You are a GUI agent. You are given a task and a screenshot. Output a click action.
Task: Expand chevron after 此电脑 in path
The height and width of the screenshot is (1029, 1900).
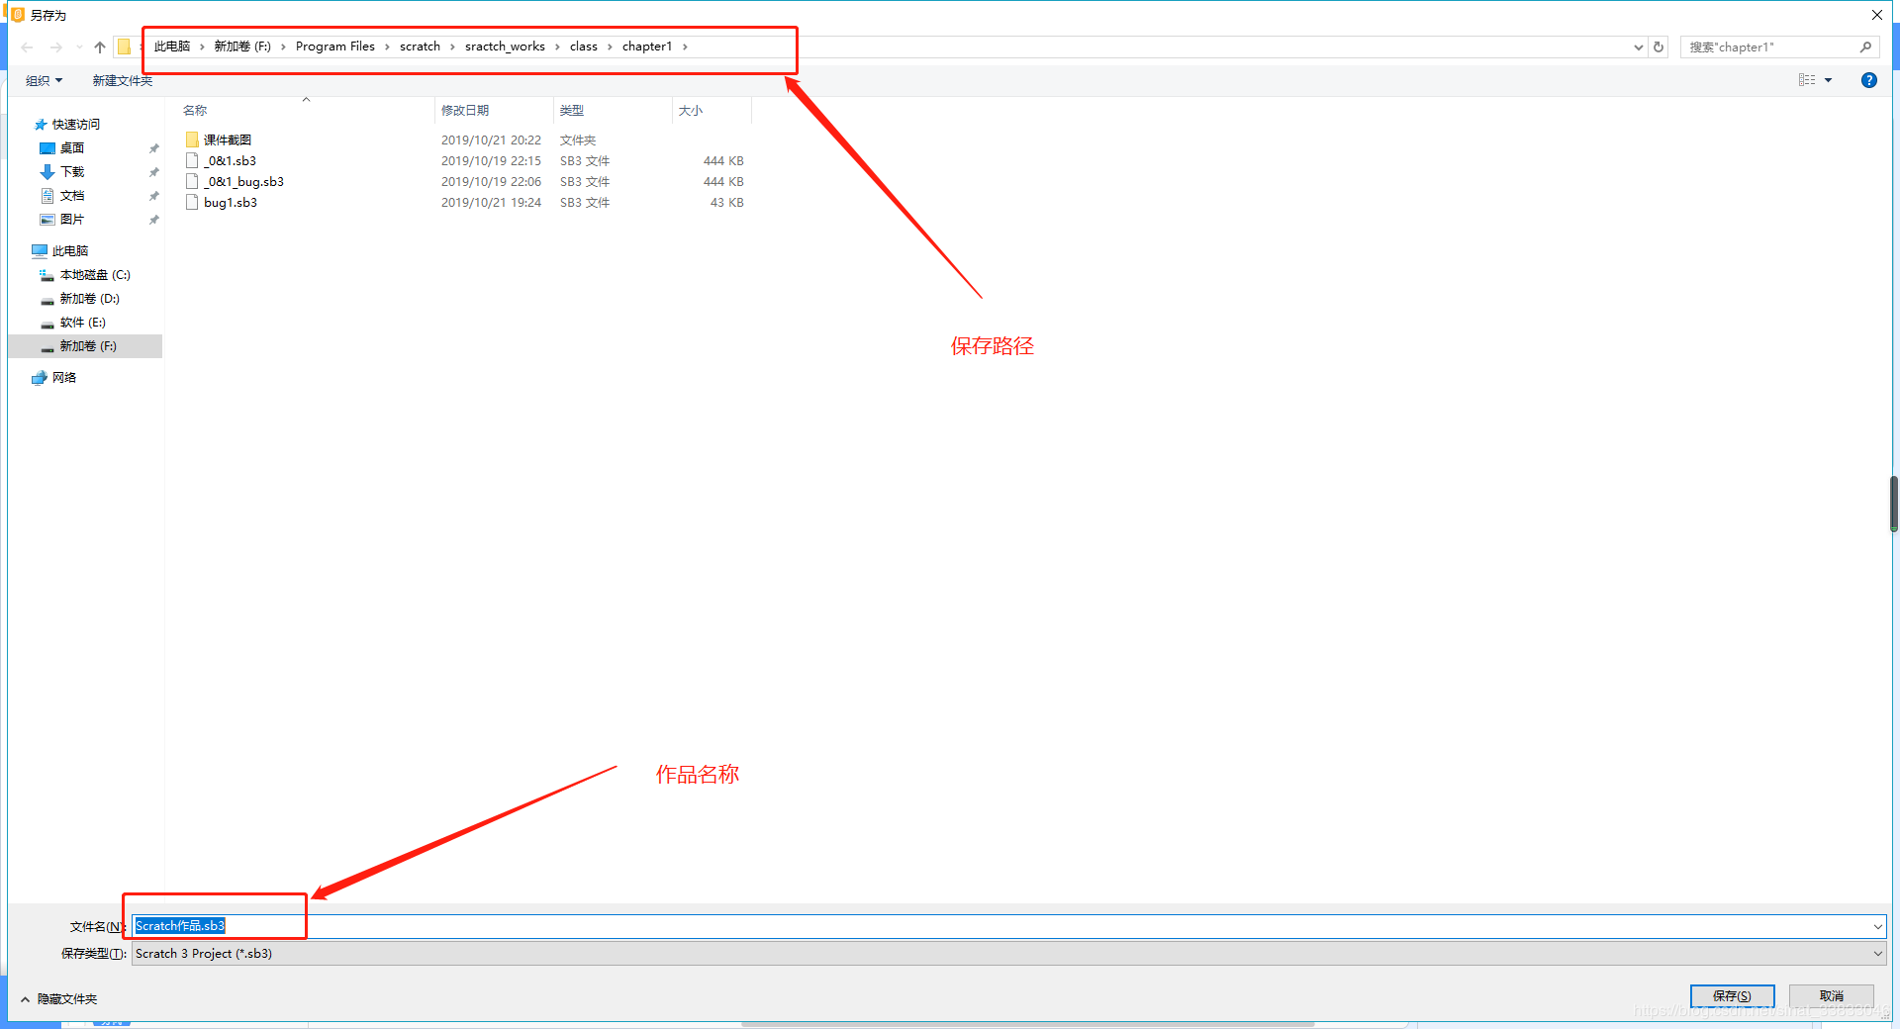[202, 47]
